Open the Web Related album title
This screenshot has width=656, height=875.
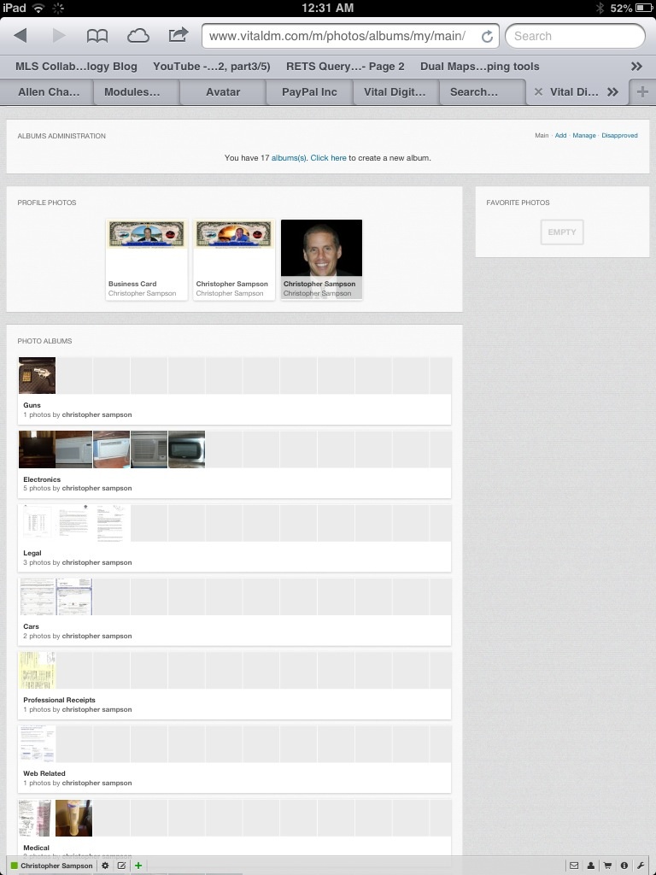[44, 773]
